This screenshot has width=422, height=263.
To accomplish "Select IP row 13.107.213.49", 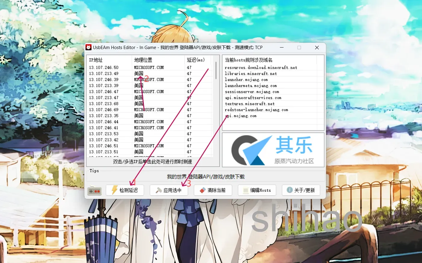I will [x=104, y=74].
